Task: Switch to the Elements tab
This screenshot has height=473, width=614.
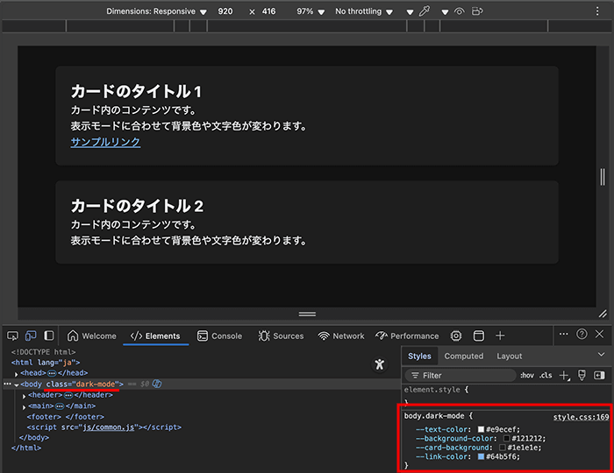Action: click(x=155, y=335)
